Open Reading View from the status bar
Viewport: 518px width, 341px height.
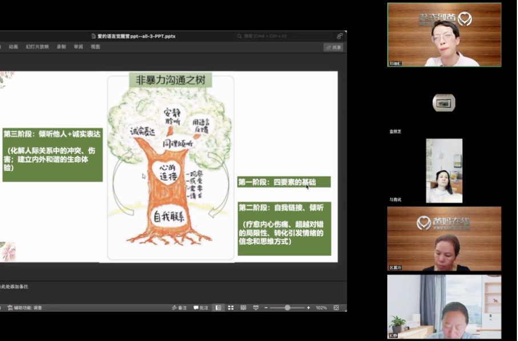pyautogui.click(x=243, y=307)
